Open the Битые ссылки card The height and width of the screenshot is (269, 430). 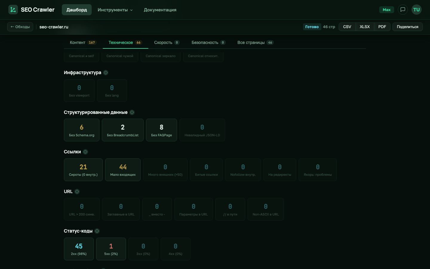pos(206,170)
